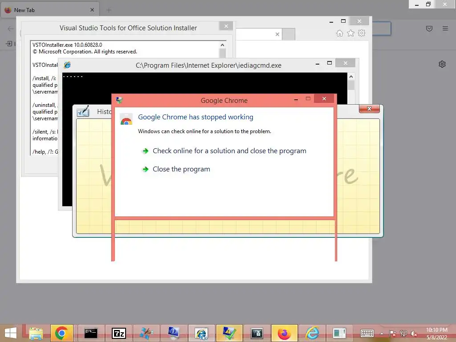Close the Firefox New Tab tab
This screenshot has width=456, height=342.
pyautogui.click(x=92, y=10)
